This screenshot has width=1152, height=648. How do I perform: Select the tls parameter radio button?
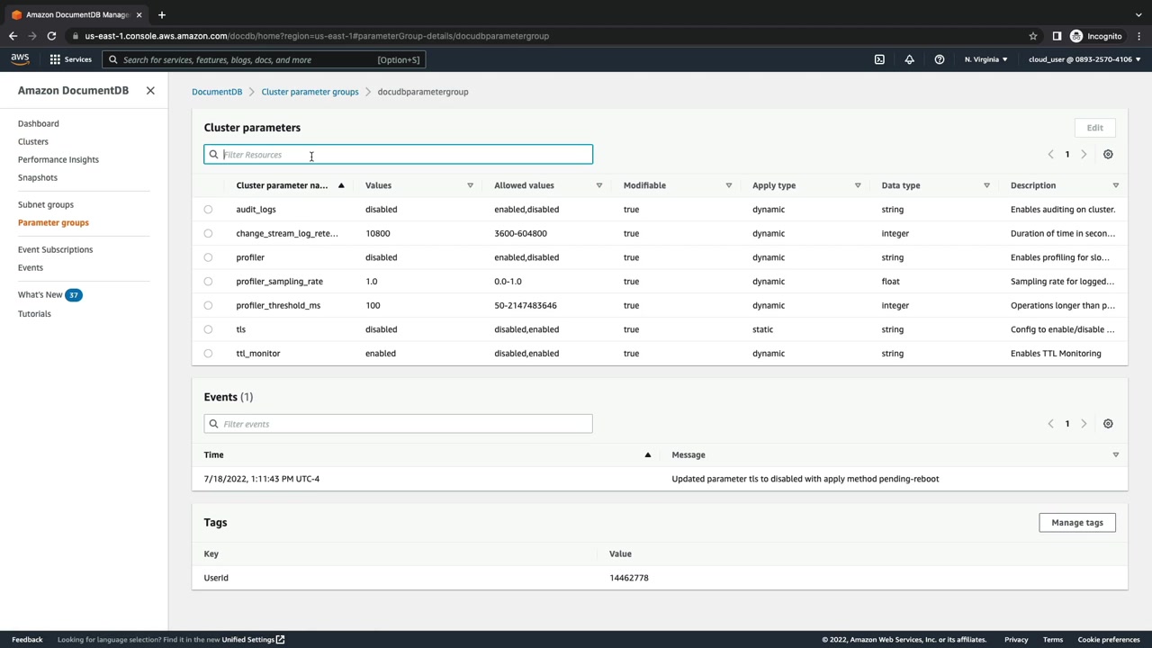(x=208, y=329)
